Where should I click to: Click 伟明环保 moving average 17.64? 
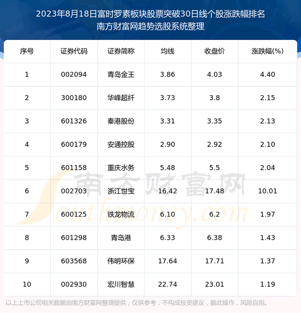click(x=167, y=261)
